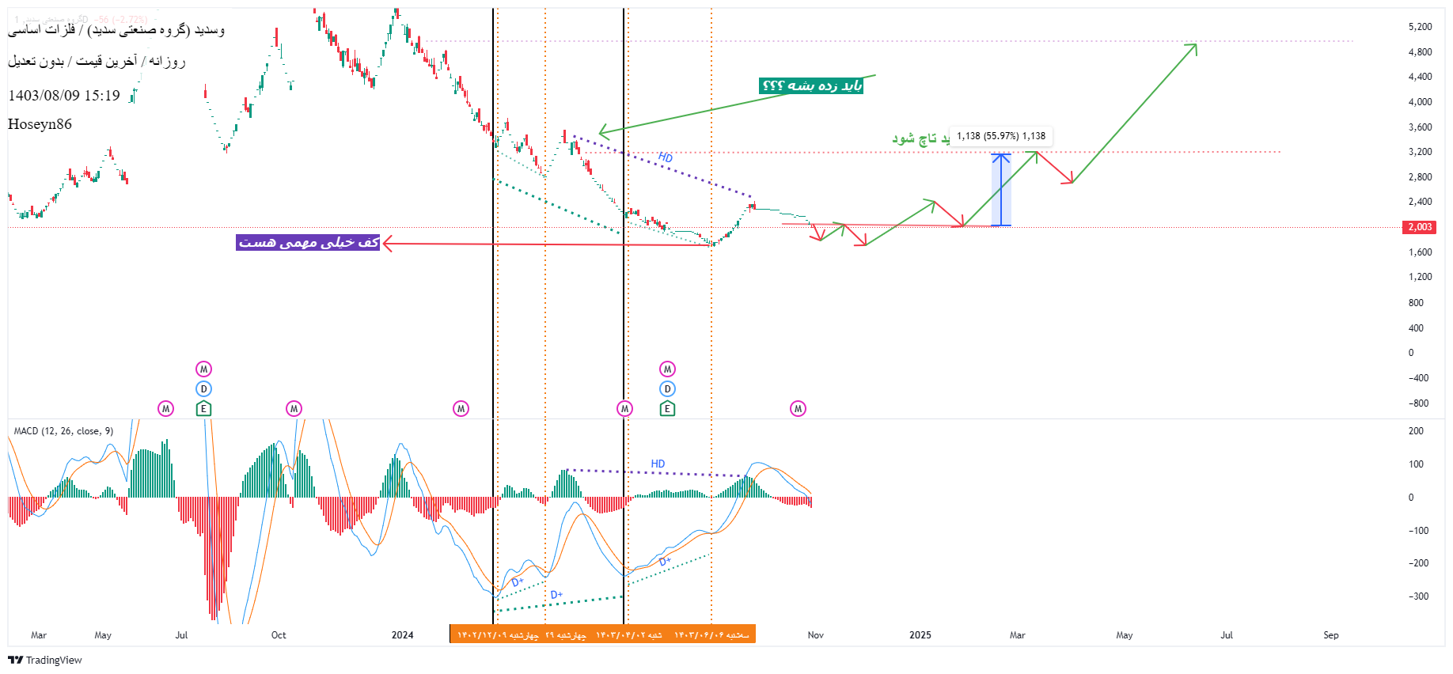Click the 200 MACD axis label
1453x674 pixels.
pos(1417,431)
